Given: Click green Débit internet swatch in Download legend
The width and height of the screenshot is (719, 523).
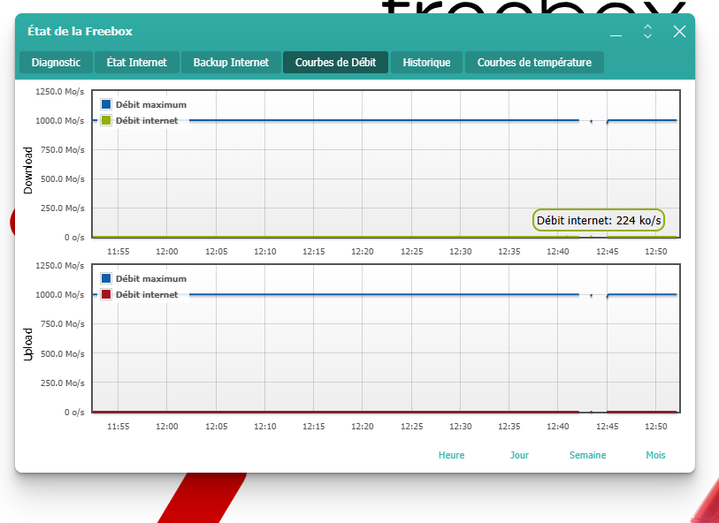Looking at the screenshot, I should click(x=106, y=120).
